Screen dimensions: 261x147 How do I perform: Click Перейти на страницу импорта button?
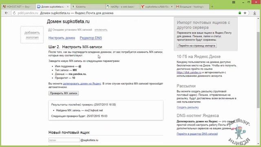click(x=197, y=45)
